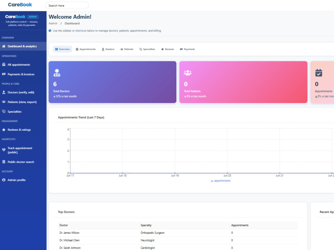The height and width of the screenshot is (250, 334).
Task: Select the Dr. James Wilson row
Action: (x=178, y=233)
